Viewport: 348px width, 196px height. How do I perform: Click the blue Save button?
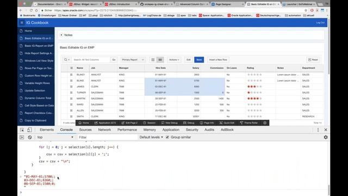tap(199, 60)
